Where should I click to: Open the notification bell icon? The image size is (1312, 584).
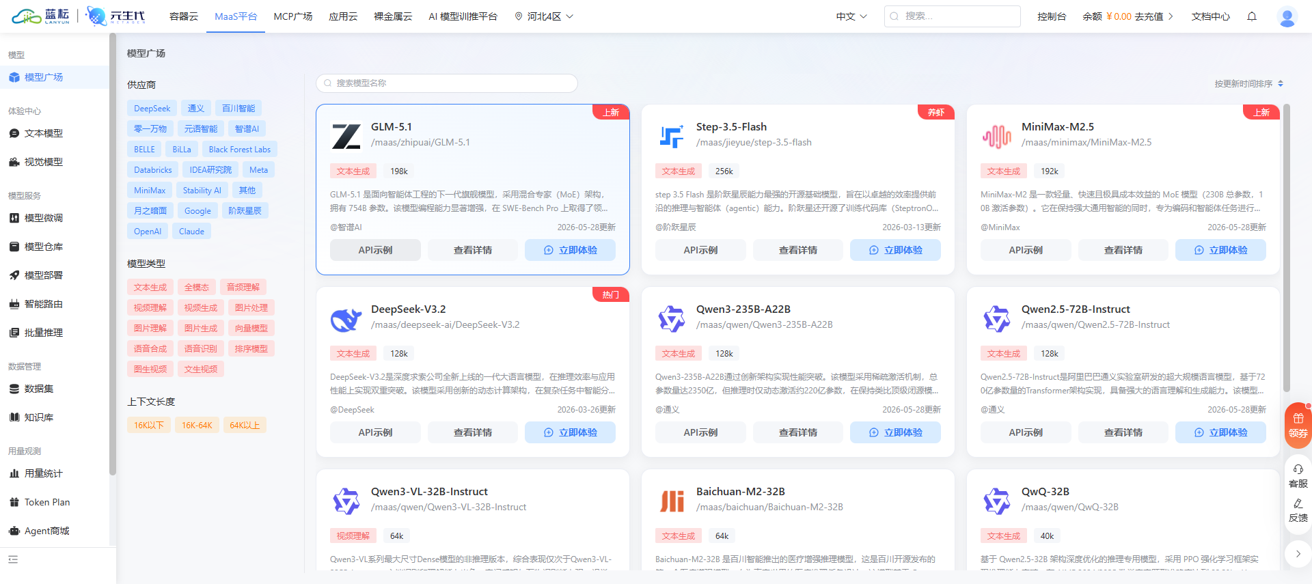click(1252, 16)
